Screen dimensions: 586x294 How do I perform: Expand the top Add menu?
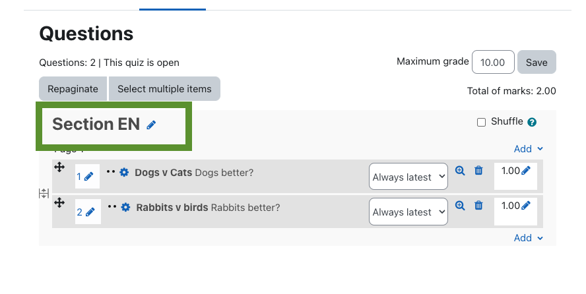pos(529,149)
